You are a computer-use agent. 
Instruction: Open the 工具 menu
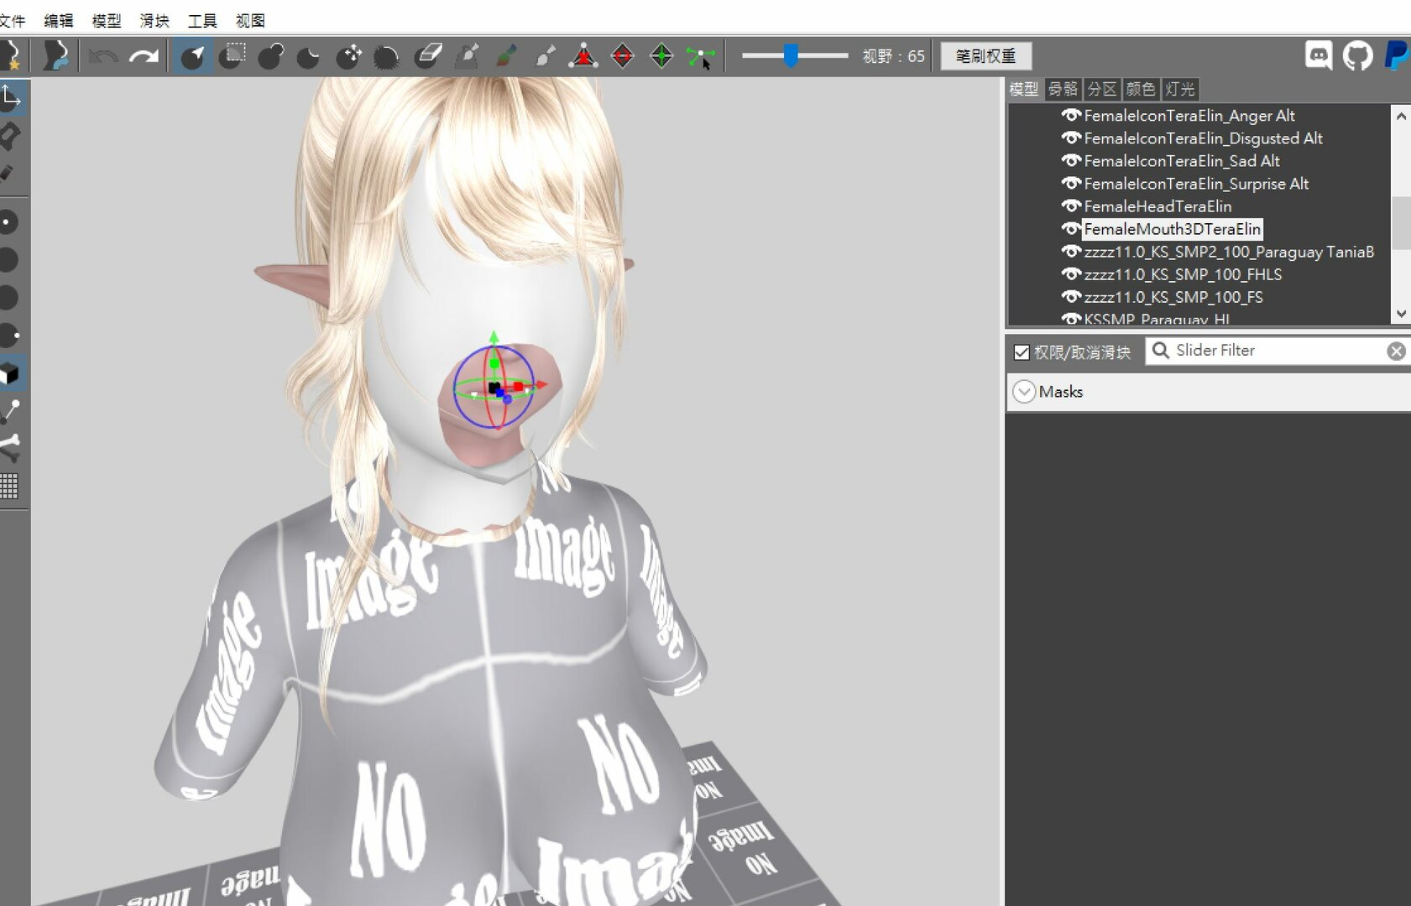click(202, 20)
